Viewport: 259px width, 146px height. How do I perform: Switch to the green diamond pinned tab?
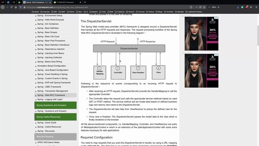pyautogui.click(x=19, y=2)
